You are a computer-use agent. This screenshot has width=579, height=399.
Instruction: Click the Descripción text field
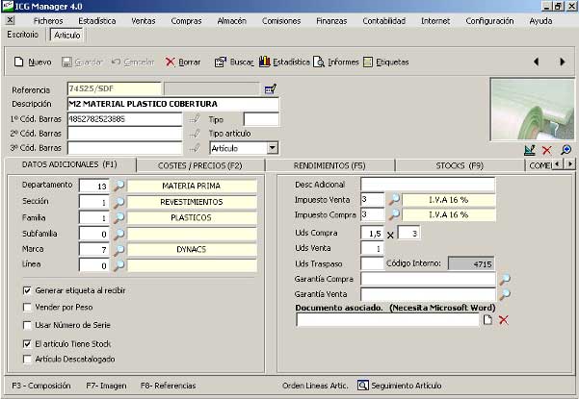click(171, 104)
